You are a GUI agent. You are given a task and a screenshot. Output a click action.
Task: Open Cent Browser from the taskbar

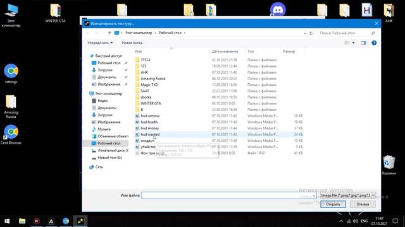(66, 221)
